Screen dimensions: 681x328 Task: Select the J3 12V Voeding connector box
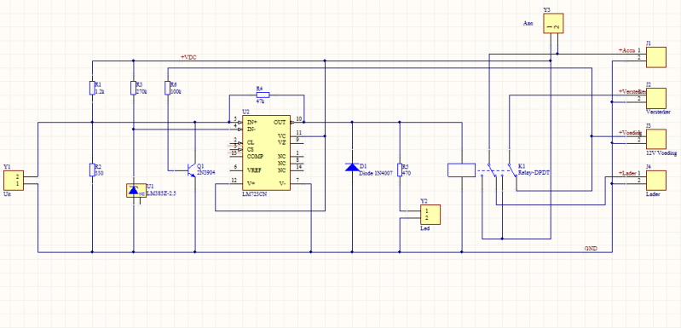pyautogui.click(x=655, y=139)
